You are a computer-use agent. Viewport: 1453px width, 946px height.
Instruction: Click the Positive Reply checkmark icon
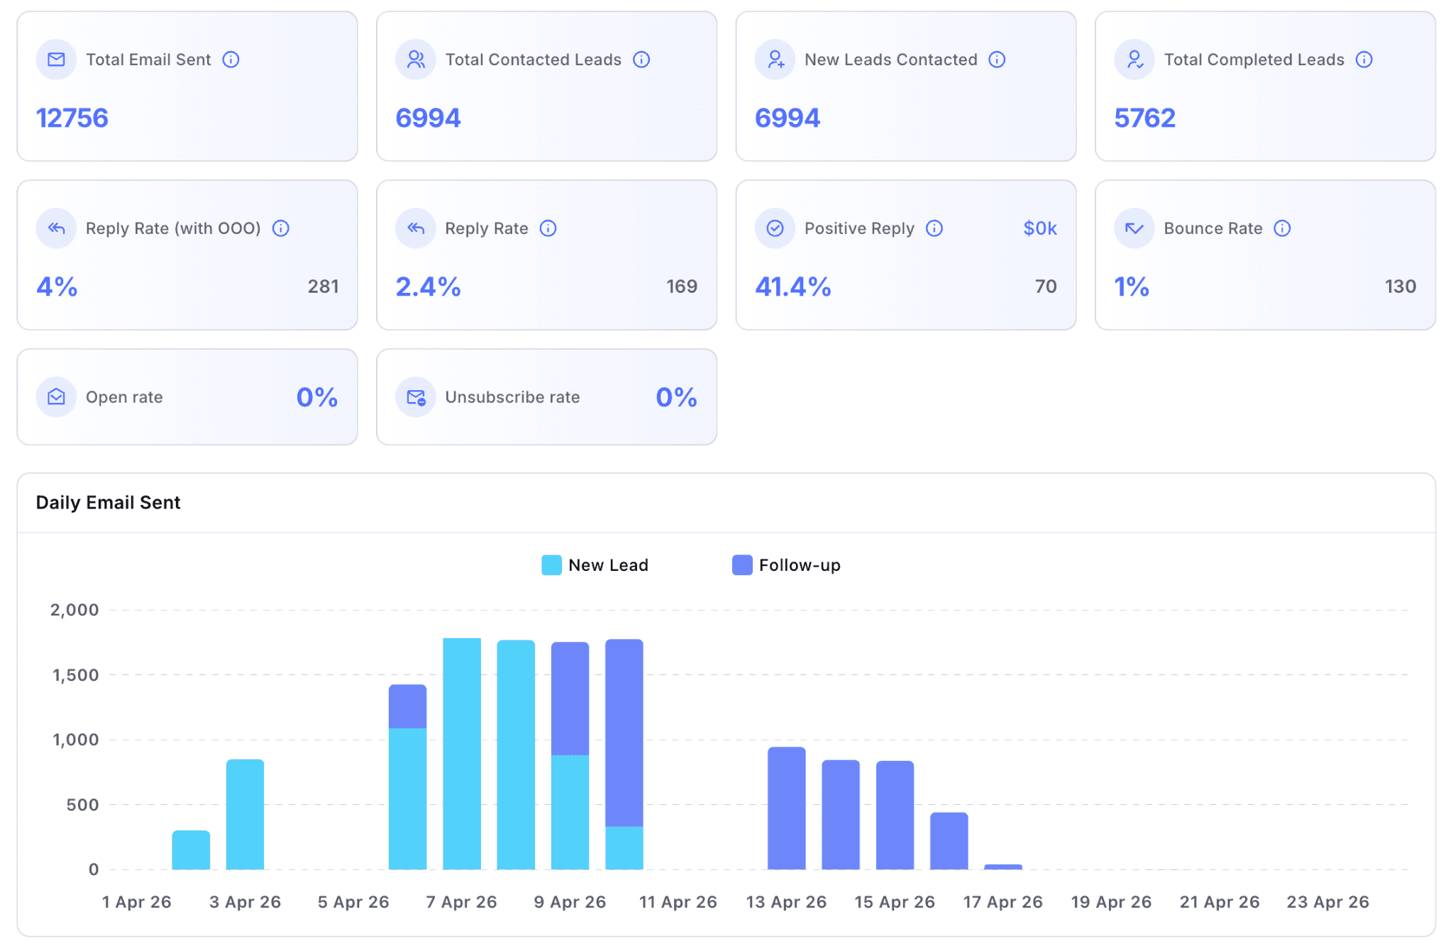pos(775,228)
